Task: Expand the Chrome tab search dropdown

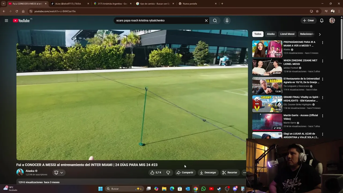Action: [3, 4]
